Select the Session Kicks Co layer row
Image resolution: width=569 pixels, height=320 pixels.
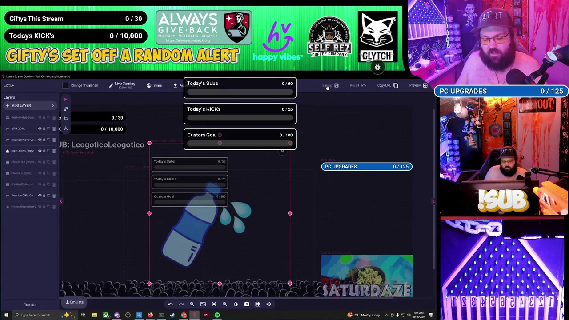pos(30,140)
